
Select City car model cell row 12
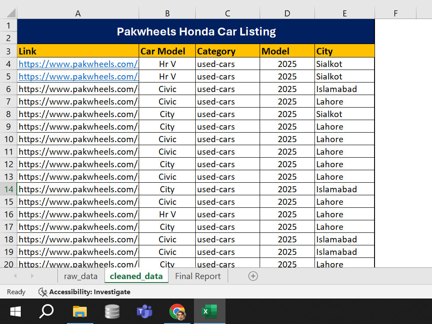(167, 164)
